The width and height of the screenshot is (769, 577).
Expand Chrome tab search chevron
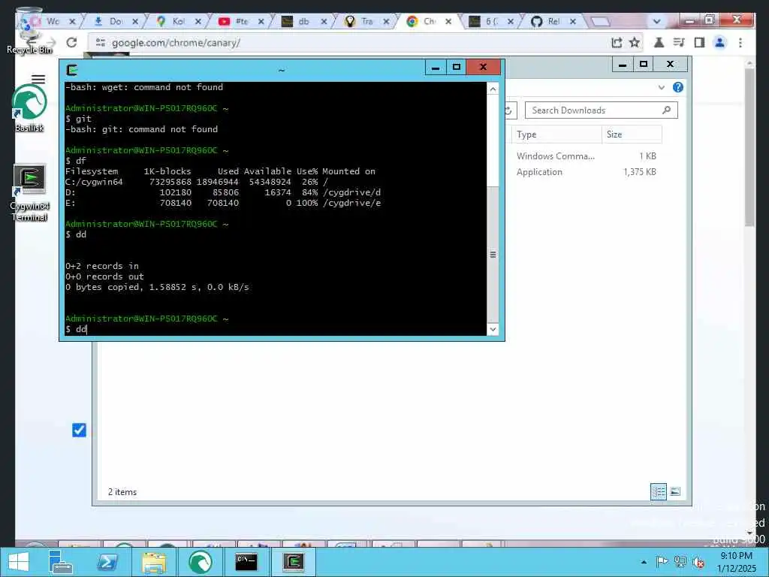(x=656, y=22)
